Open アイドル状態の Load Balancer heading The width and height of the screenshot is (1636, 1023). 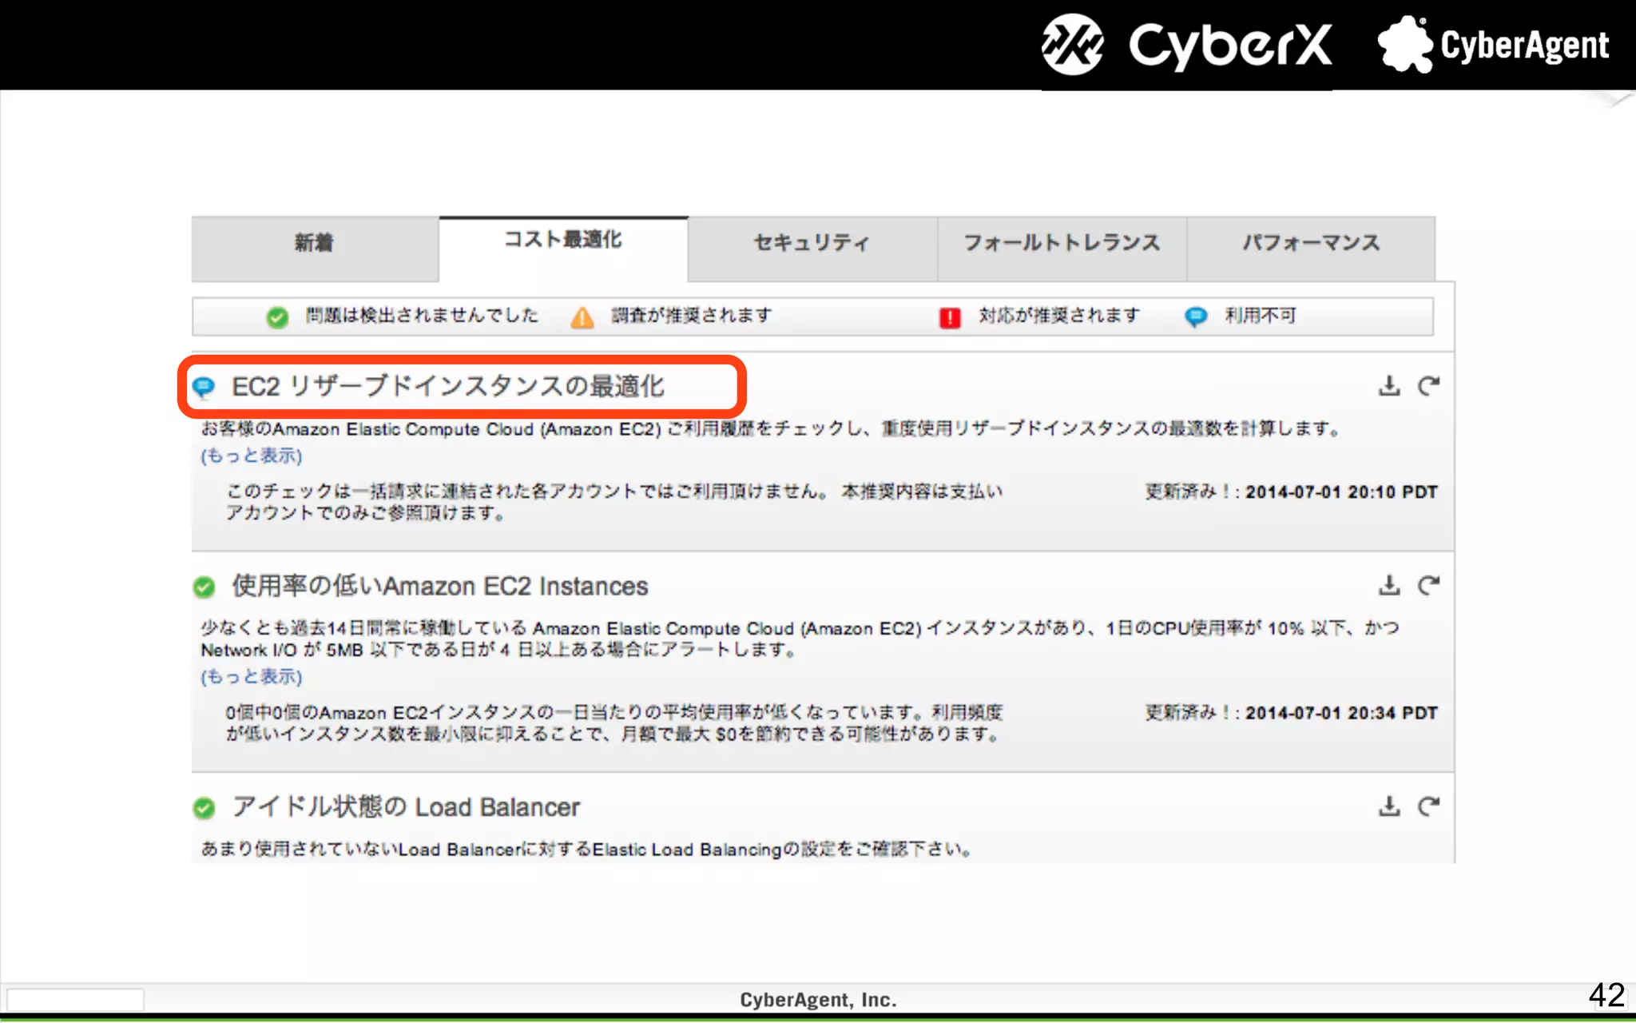click(406, 807)
